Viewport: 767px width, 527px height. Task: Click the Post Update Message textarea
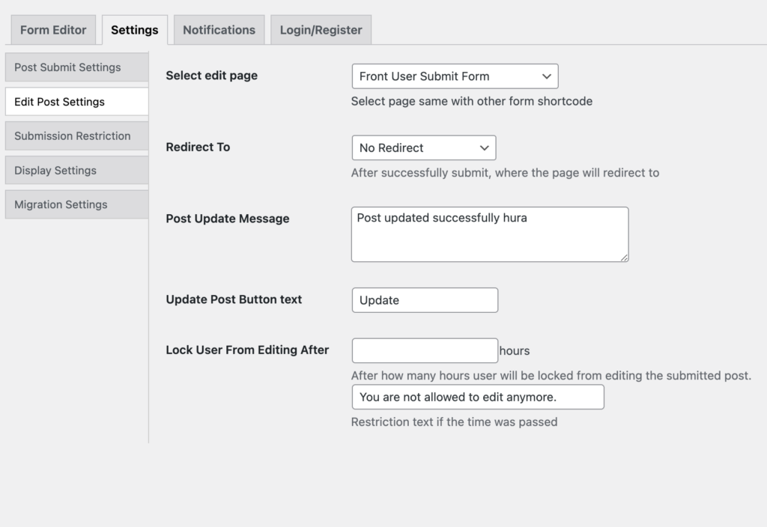[x=489, y=234]
